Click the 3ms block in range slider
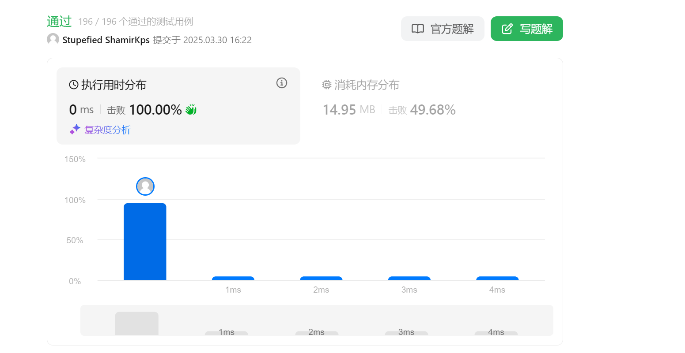The image size is (685, 353). click(x=406, y=333)
